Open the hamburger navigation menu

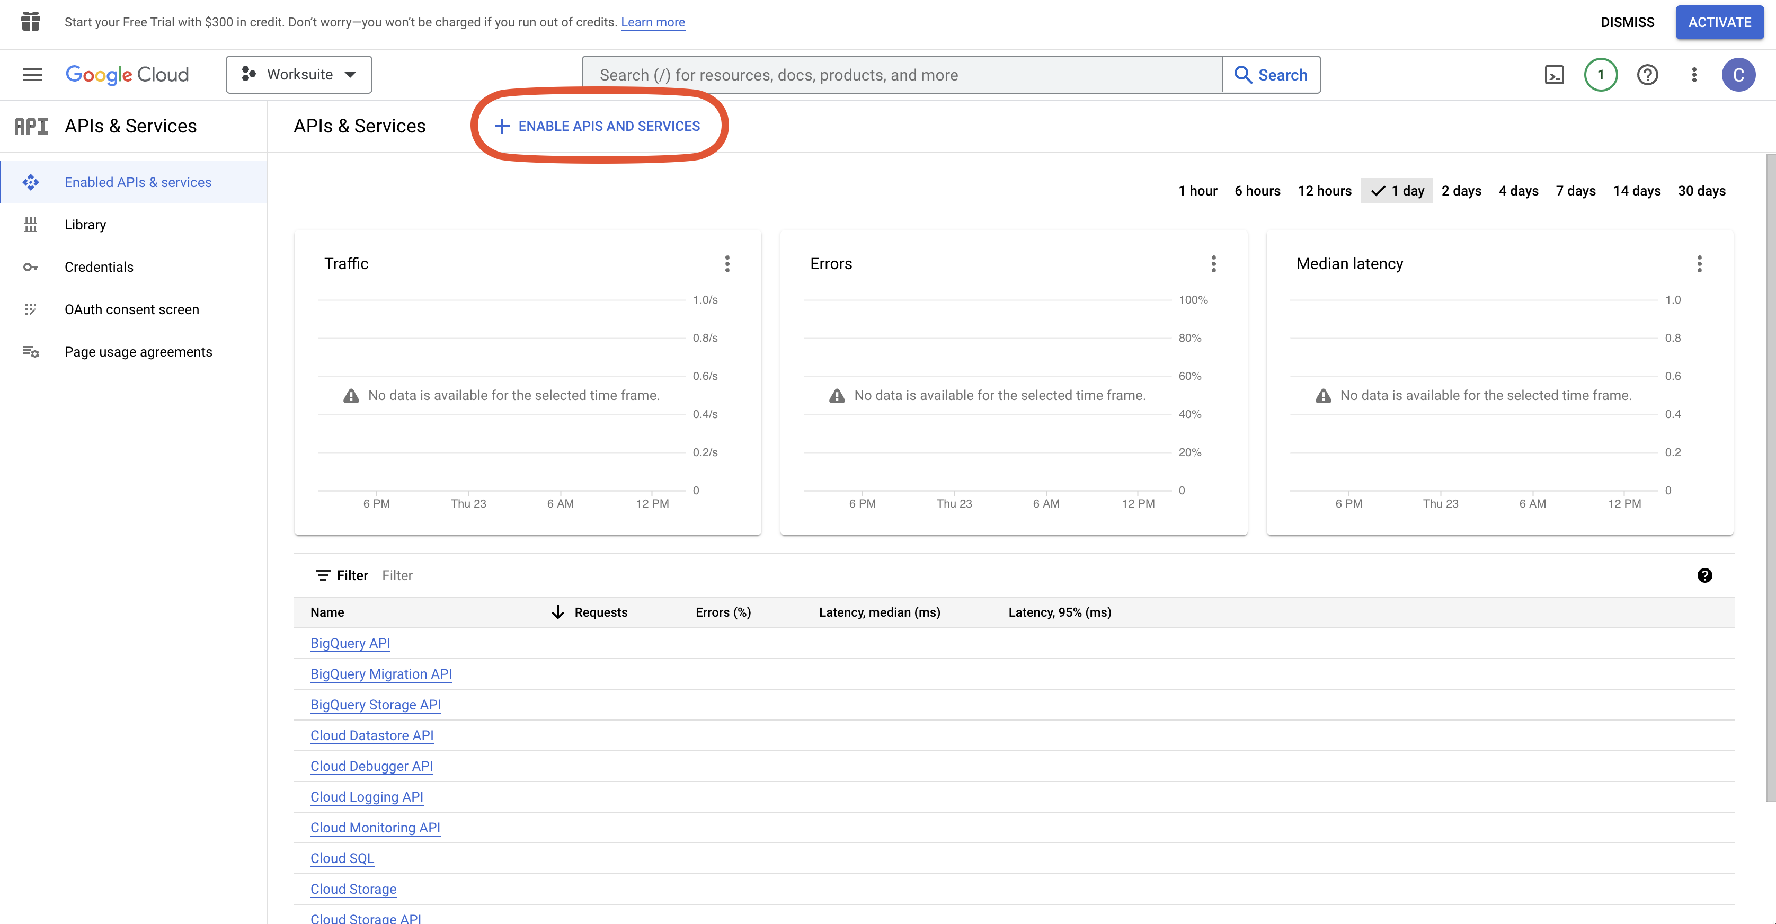point(32,75)
